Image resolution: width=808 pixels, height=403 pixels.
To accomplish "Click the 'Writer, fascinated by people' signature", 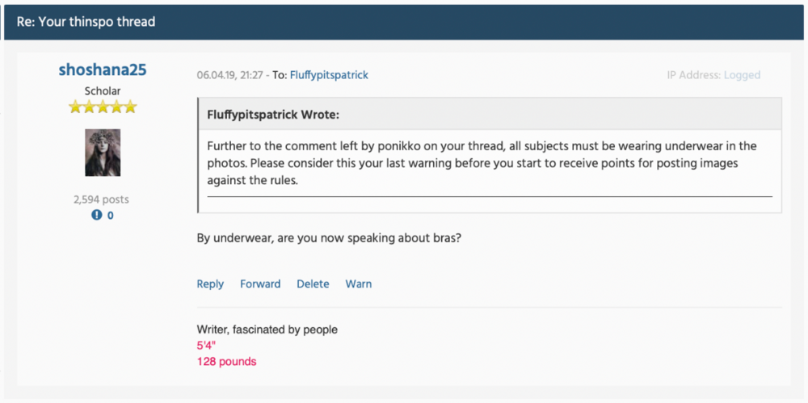I will tap(267, 330).
